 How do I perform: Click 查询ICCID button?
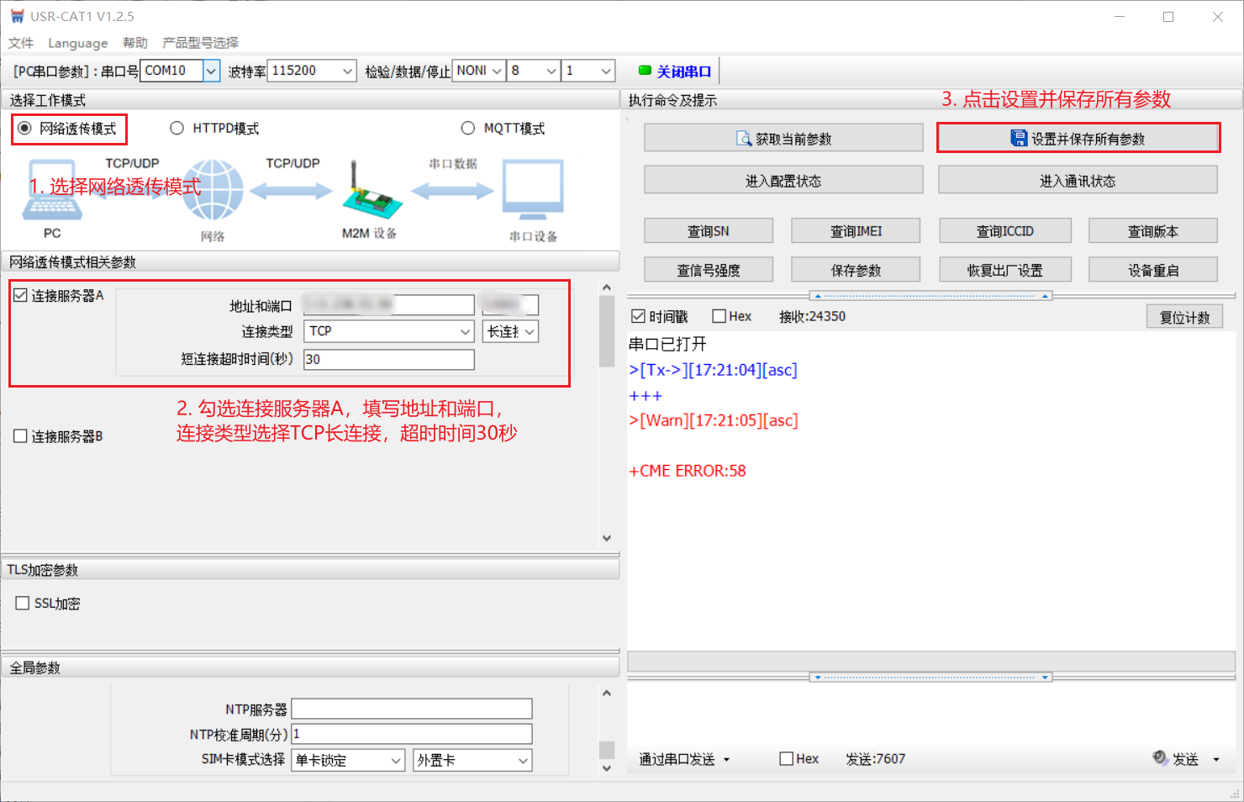[1005, 230]
